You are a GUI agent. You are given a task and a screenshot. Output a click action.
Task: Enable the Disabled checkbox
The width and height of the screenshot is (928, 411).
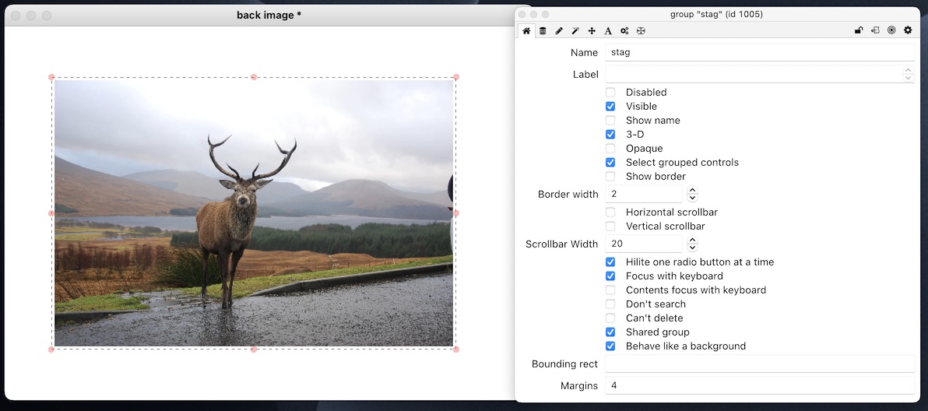tap(610, 93)
